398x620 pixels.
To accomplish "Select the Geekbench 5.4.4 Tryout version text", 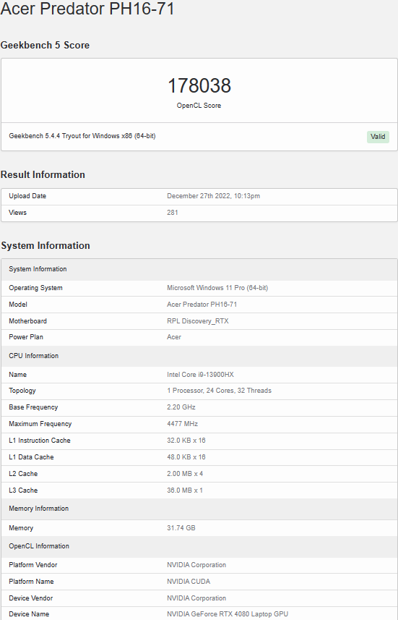I will tap(82, 136).
